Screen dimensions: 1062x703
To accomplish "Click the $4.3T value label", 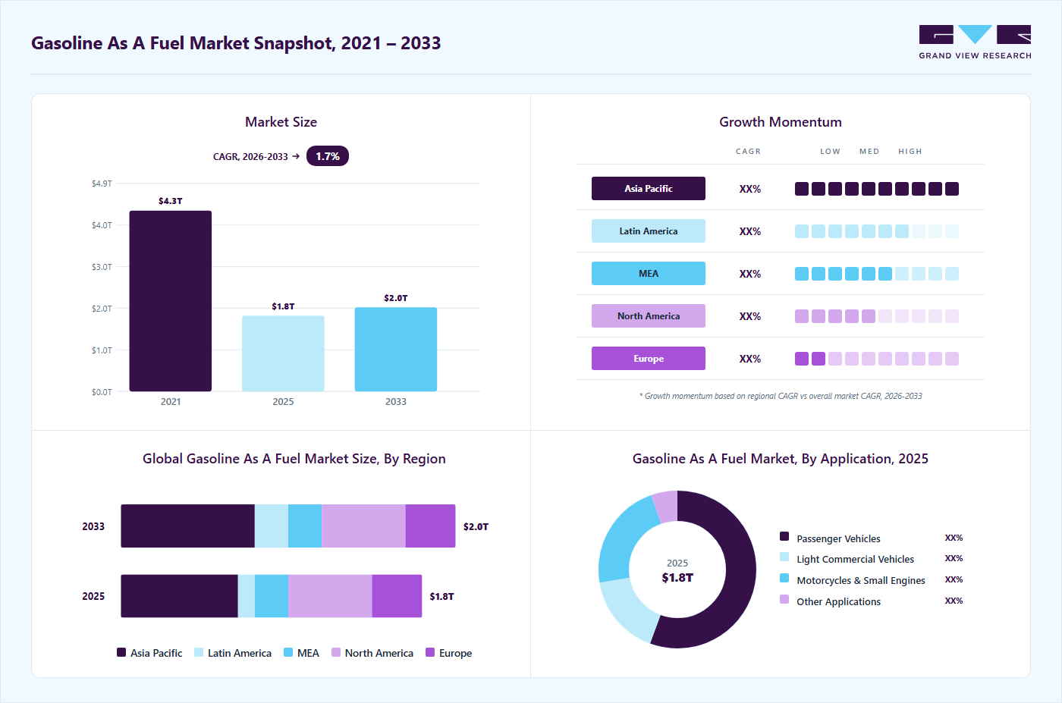I will tap(171, 201).
